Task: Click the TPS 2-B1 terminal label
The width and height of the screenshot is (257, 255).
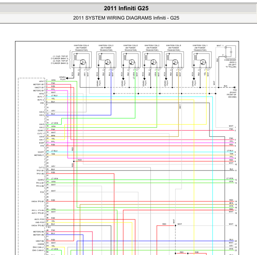Action: tap(40, 183)
